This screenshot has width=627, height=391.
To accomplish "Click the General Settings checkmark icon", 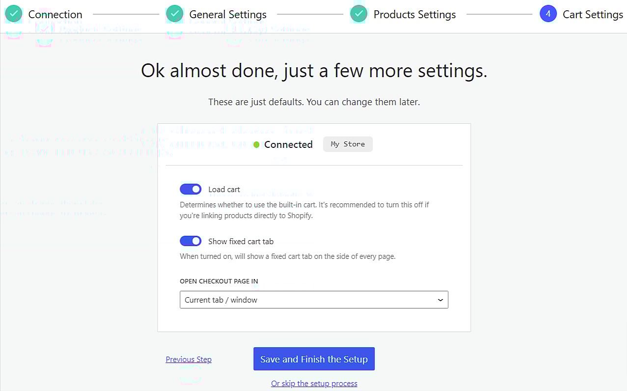I will [x=175, y=14].
